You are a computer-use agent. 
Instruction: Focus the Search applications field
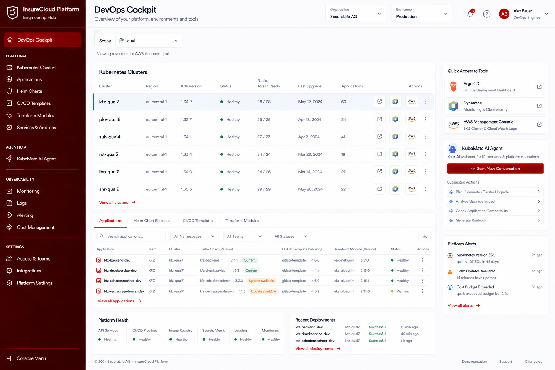(131, 236)
